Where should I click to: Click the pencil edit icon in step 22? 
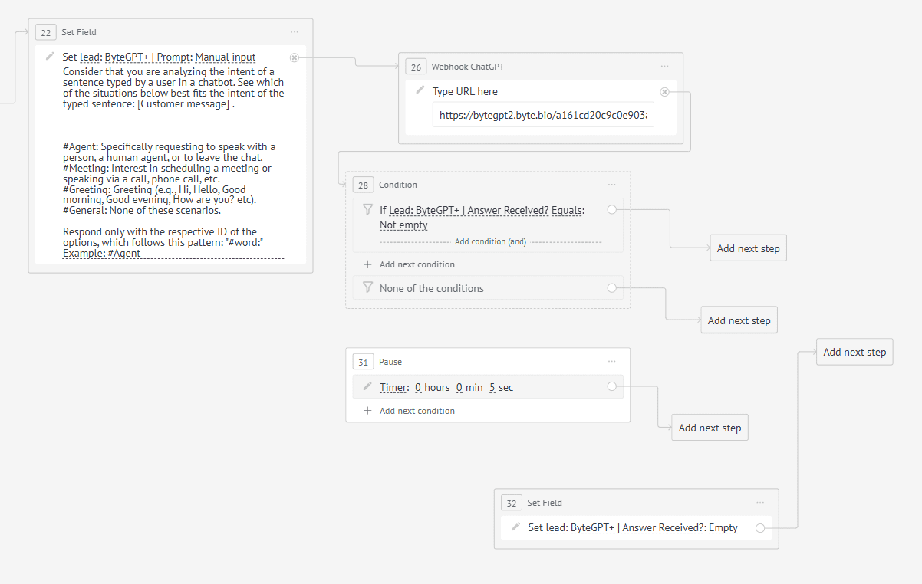[50, 56]
